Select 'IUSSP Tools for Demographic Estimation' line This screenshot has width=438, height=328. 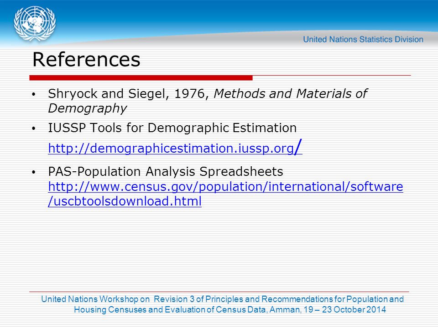point(172,128)
